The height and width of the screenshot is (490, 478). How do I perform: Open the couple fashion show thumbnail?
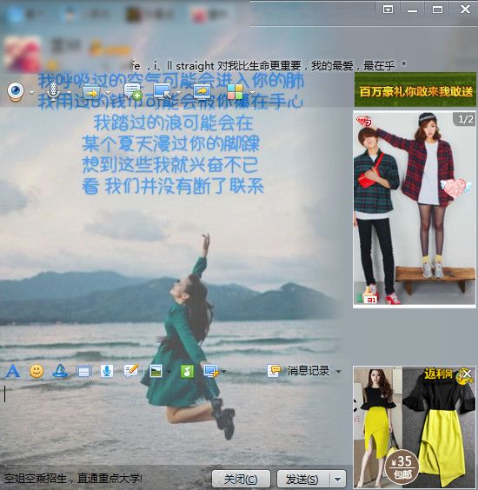point(415,209)
